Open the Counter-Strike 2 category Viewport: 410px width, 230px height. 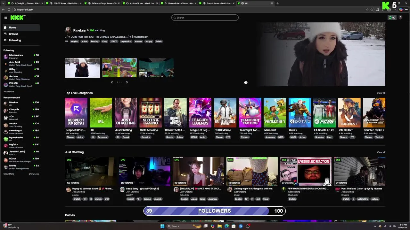(x=374, y=112)
